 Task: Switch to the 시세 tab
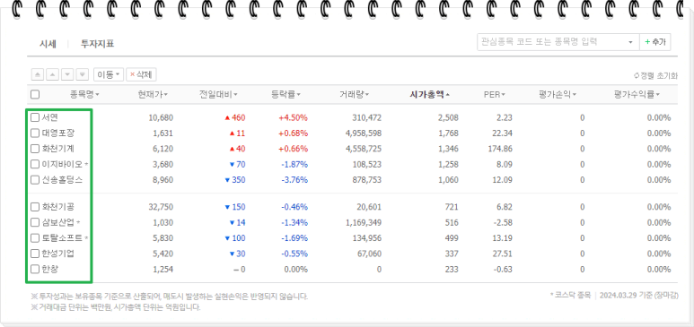[x=48, y=44]
